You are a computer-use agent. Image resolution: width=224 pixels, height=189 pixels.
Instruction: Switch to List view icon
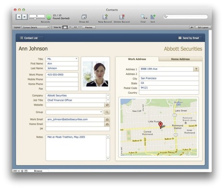pyautogui.click(x=70, y=27)
